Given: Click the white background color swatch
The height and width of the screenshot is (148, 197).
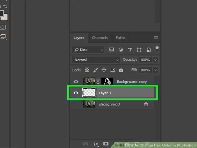Looking at the screenshot, I should pos(5,18).
